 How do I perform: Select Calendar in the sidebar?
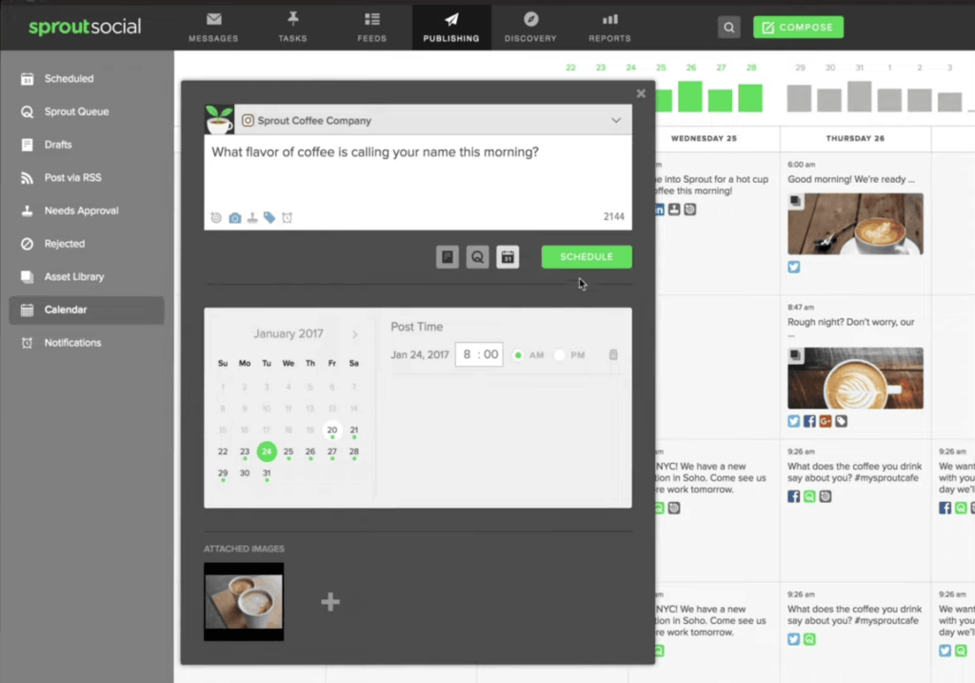coord(87,310)
